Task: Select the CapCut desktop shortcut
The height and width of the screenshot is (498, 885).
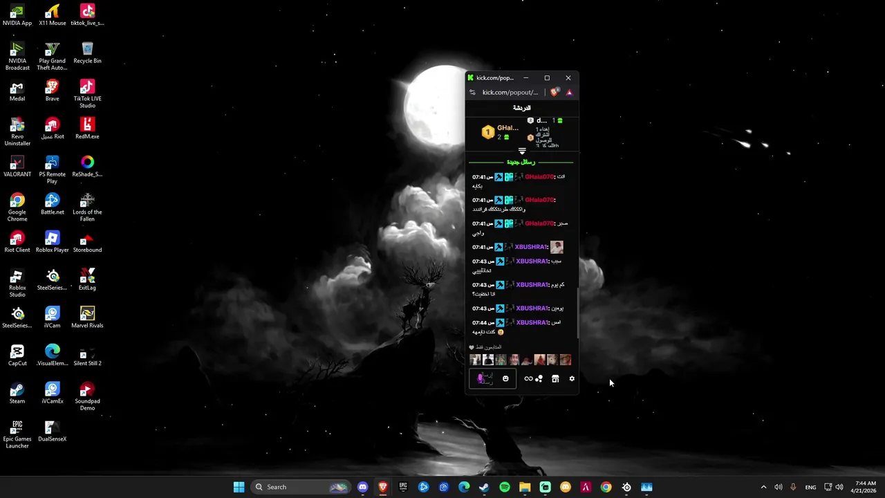Action: click(x=17, y=356)
